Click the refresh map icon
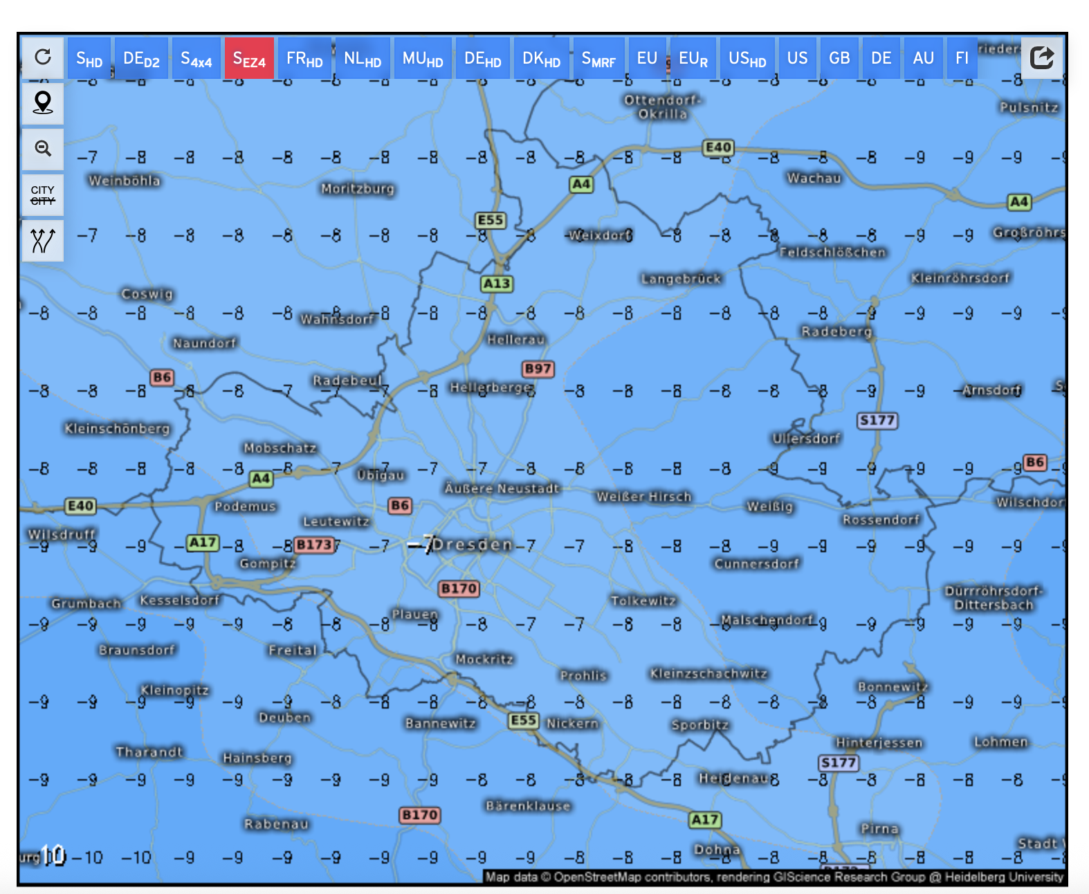The width and height of the screenshot is (1089, 894). (43, 57)
